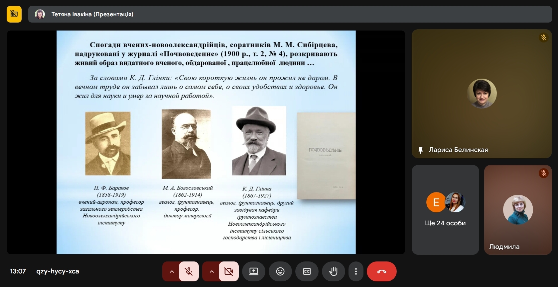Click Тетяна Івакіна presenter avatar

coord(40,14)
